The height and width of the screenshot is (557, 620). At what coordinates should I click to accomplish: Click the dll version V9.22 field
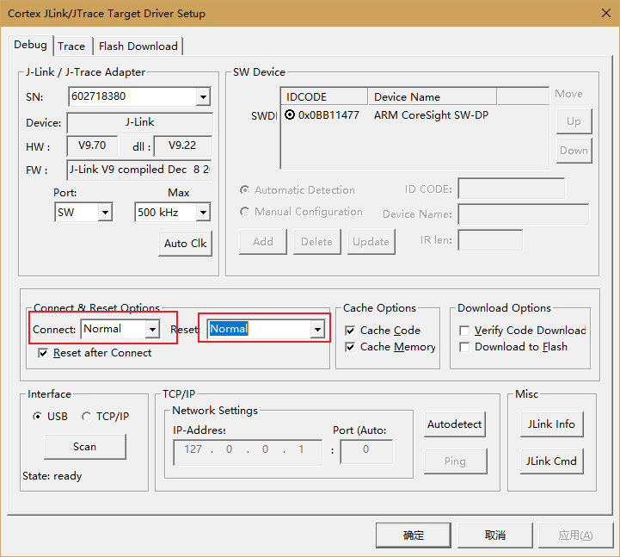coord(182,145)
